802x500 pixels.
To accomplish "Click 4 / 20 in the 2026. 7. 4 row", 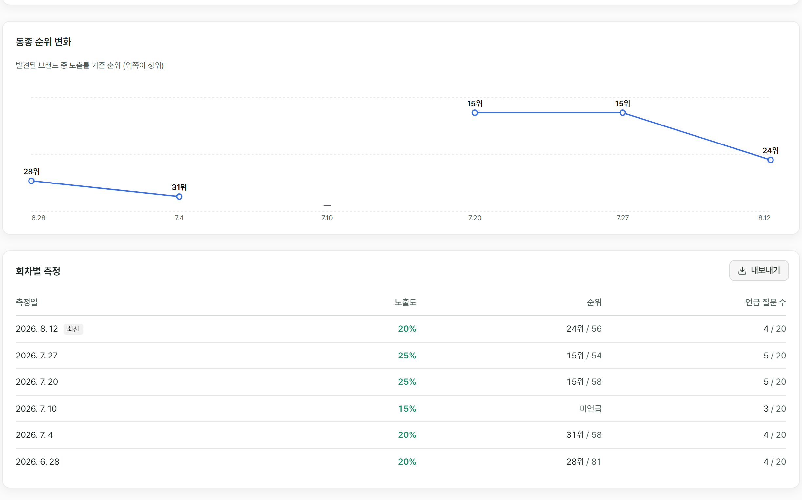I will pyautogui.click(x=775, y=435).
